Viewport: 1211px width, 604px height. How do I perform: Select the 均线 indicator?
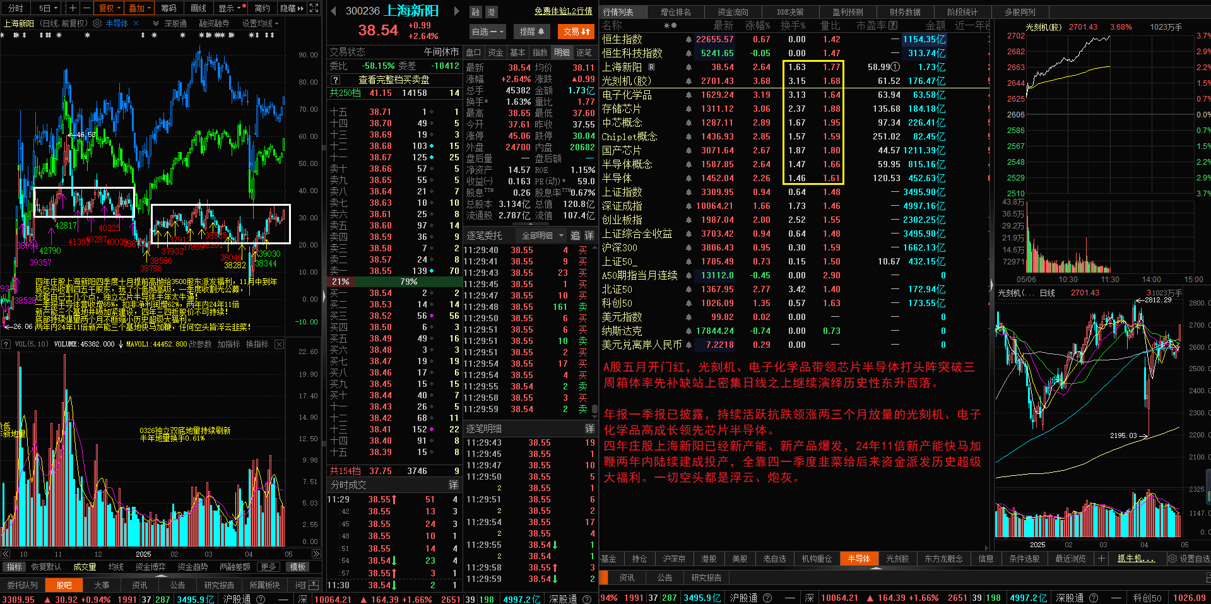click(115, 567)
